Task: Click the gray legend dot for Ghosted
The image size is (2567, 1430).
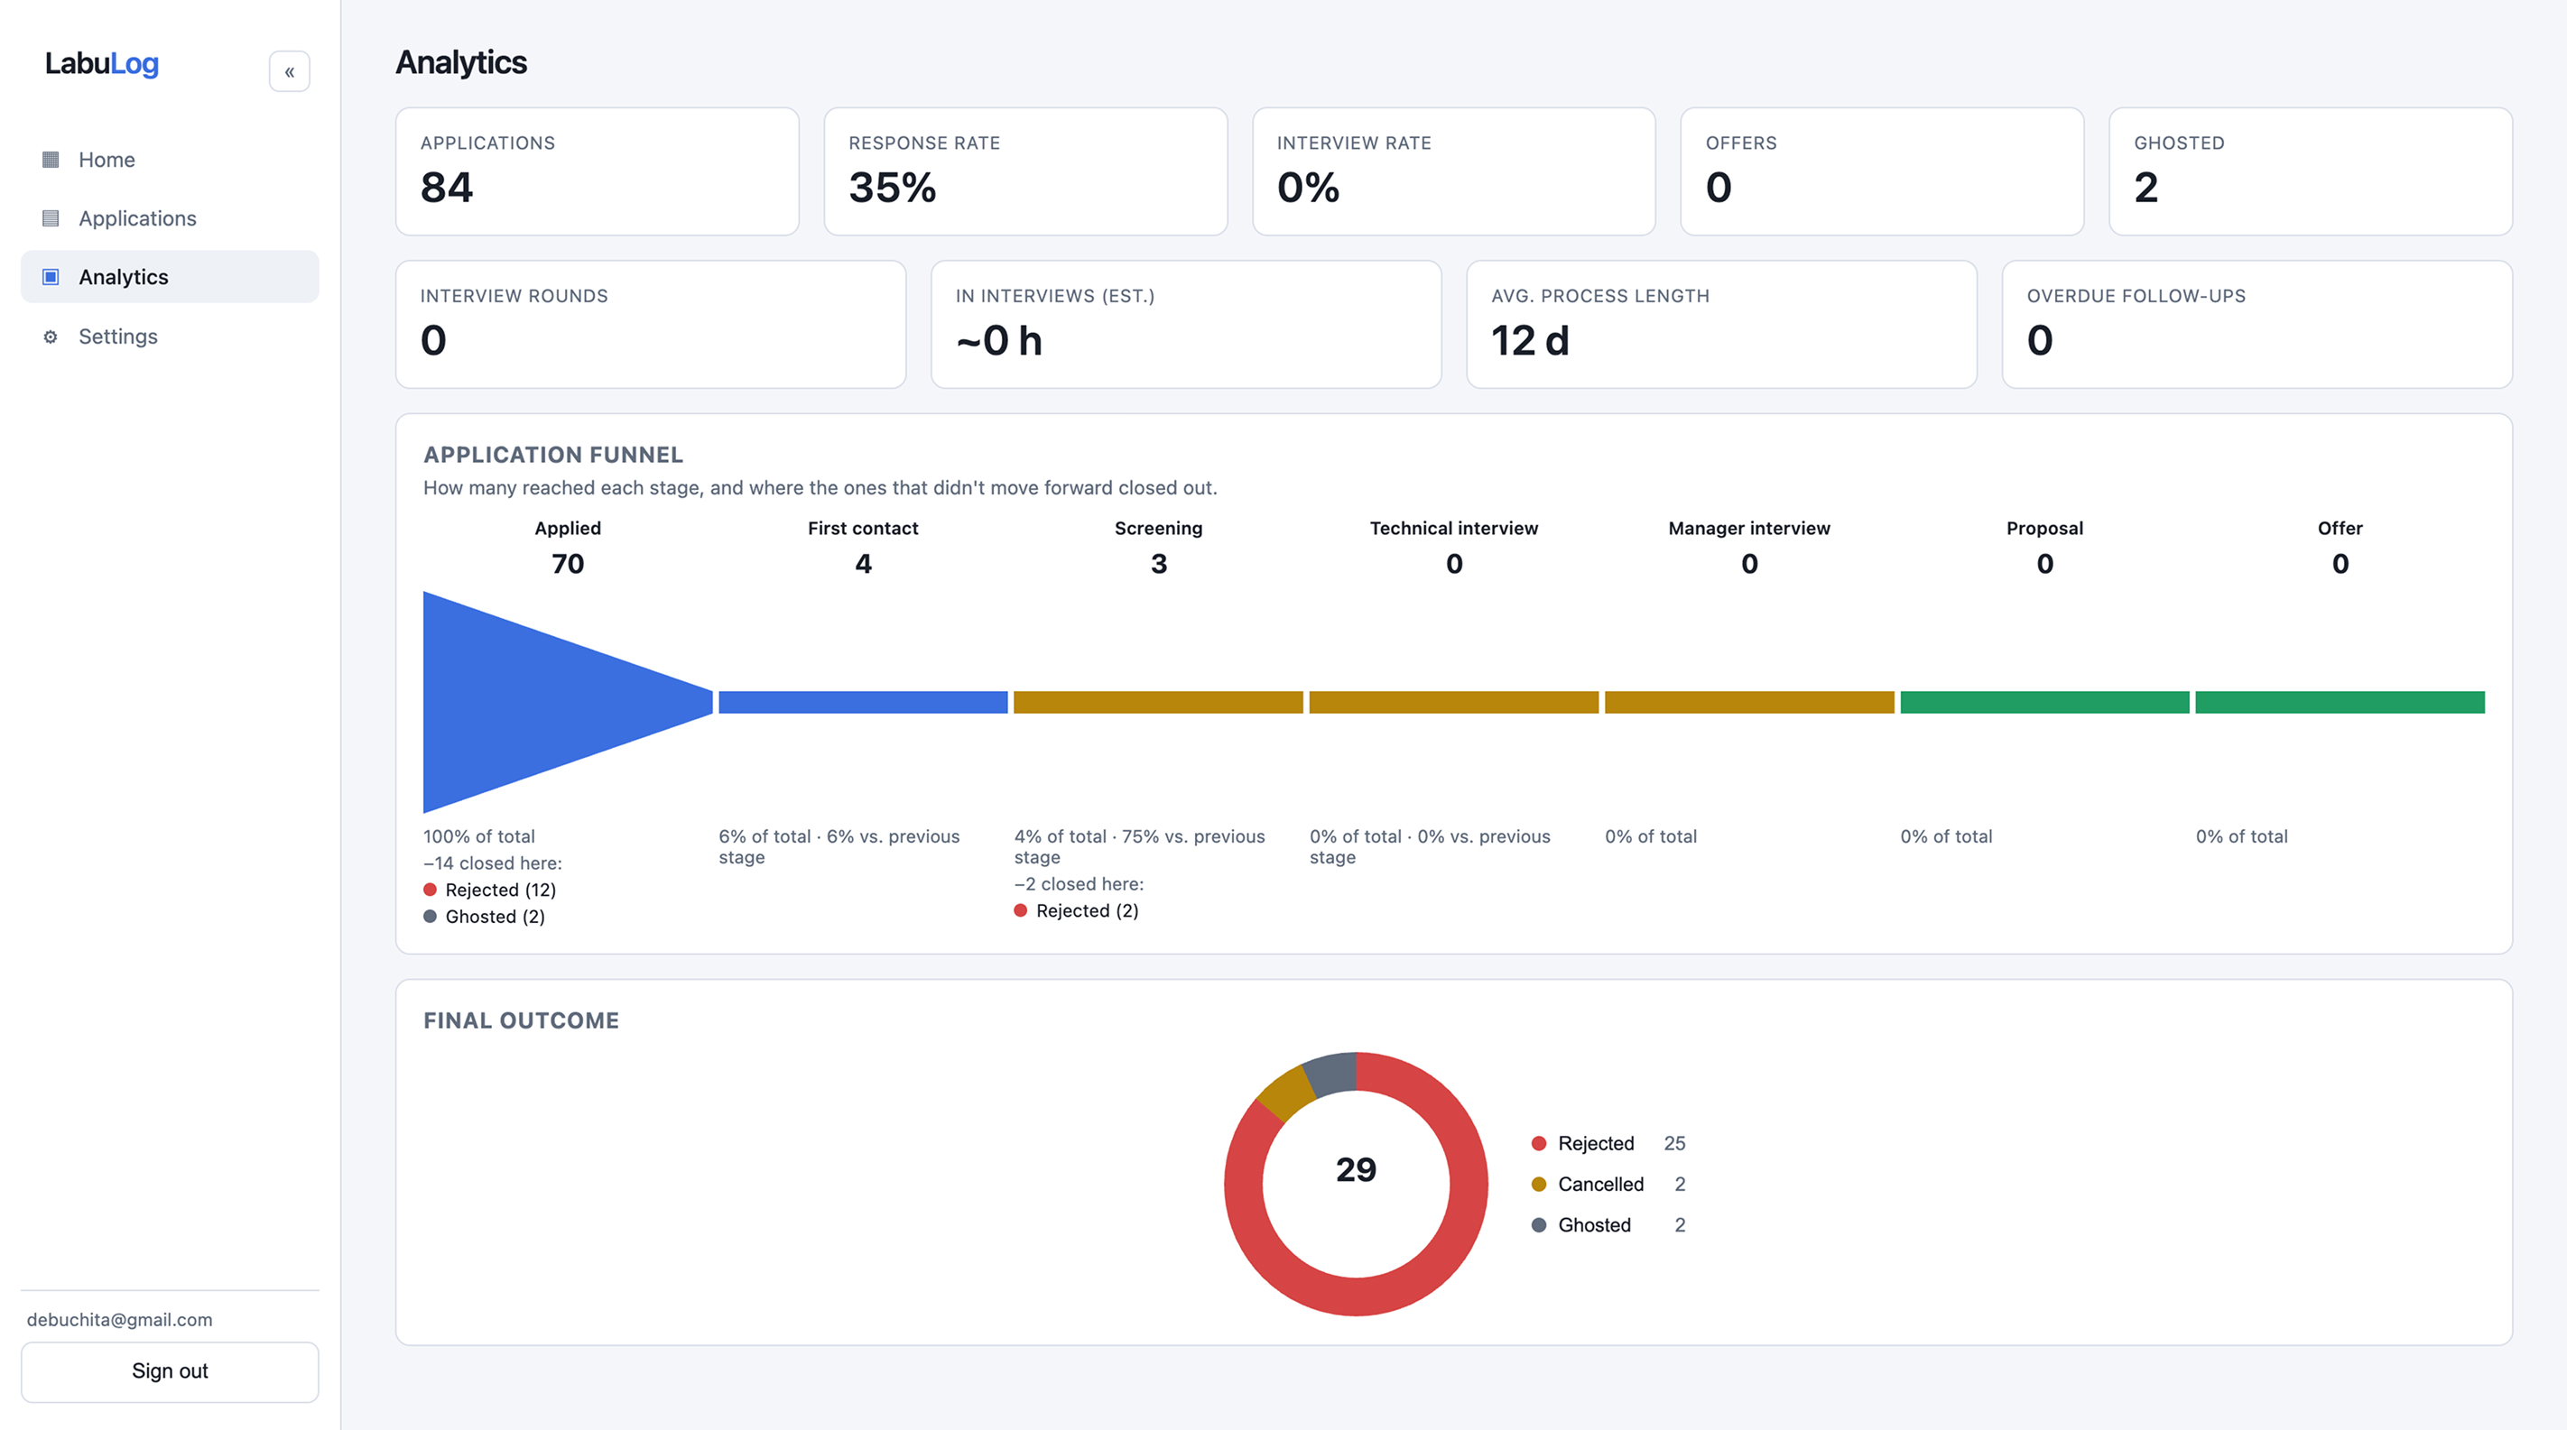Action: click(x=1539, y=1225)
